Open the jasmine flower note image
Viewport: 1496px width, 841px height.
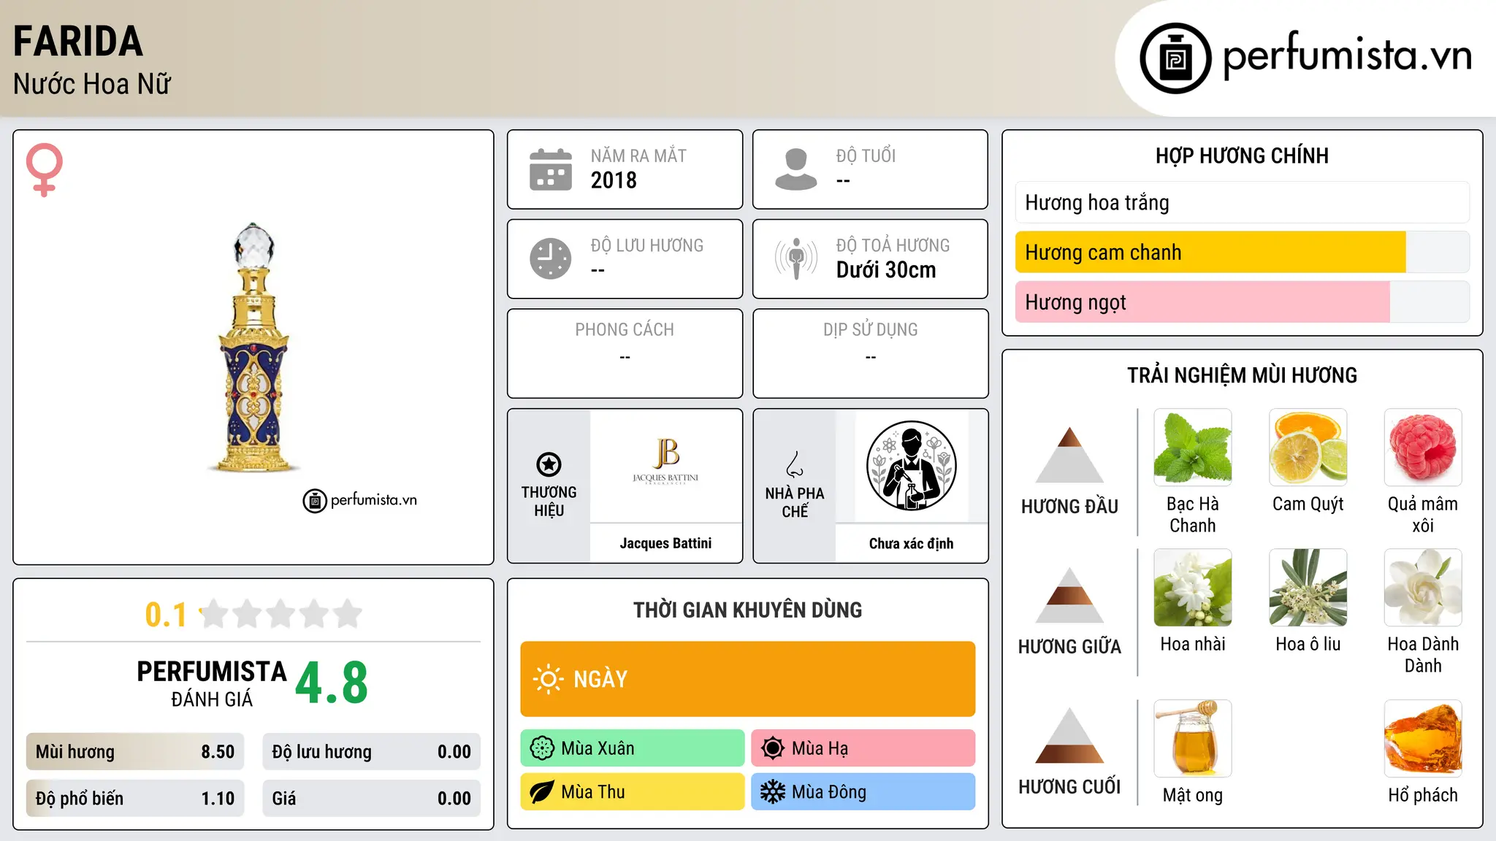(x=1193, y=588)
